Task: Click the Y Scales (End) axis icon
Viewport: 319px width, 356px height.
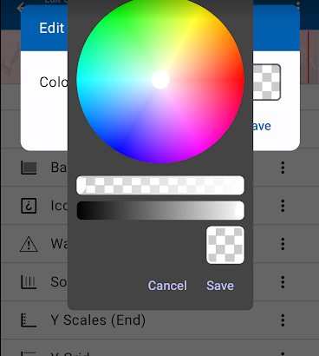Action: click(x=29, y=320)
